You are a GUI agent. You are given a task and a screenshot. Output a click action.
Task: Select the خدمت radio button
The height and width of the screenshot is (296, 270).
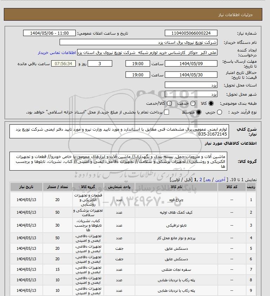coord(193,103)
